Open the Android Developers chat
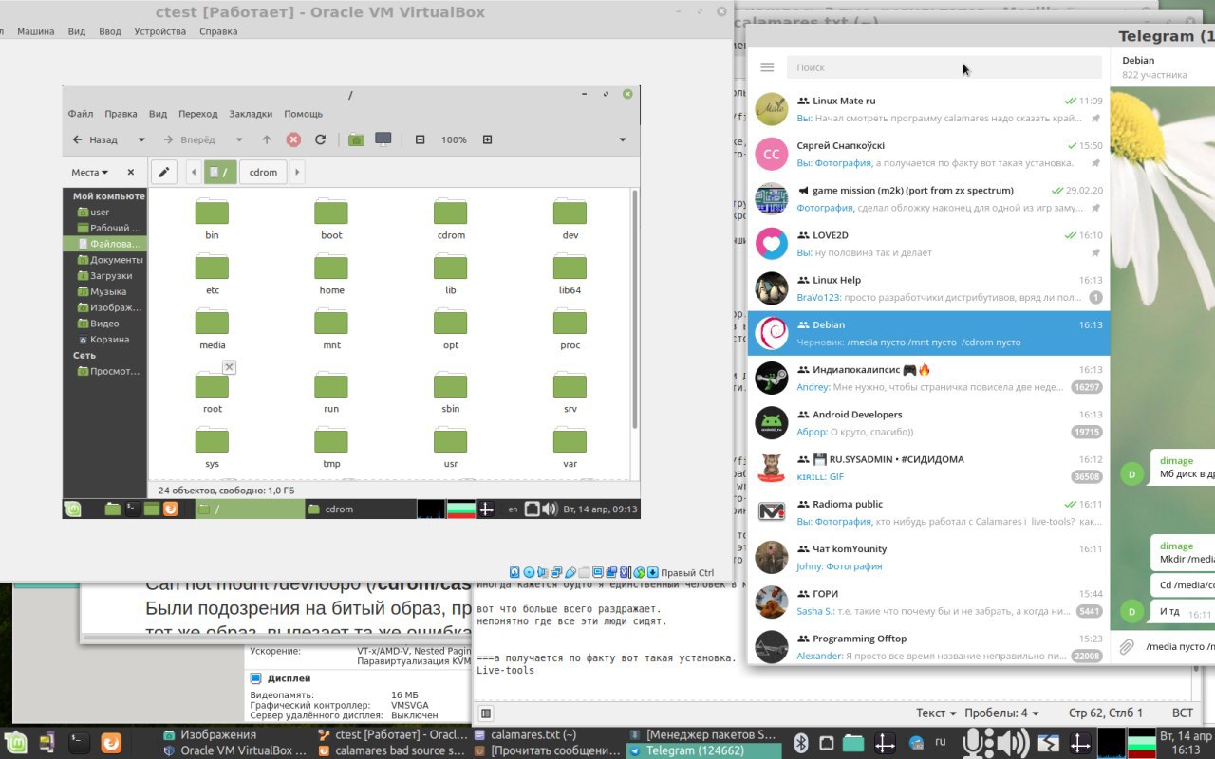 [x=929, y=422]
